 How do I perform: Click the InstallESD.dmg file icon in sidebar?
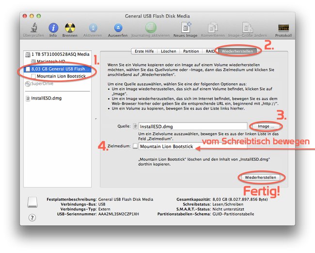[x=28, y=98]
